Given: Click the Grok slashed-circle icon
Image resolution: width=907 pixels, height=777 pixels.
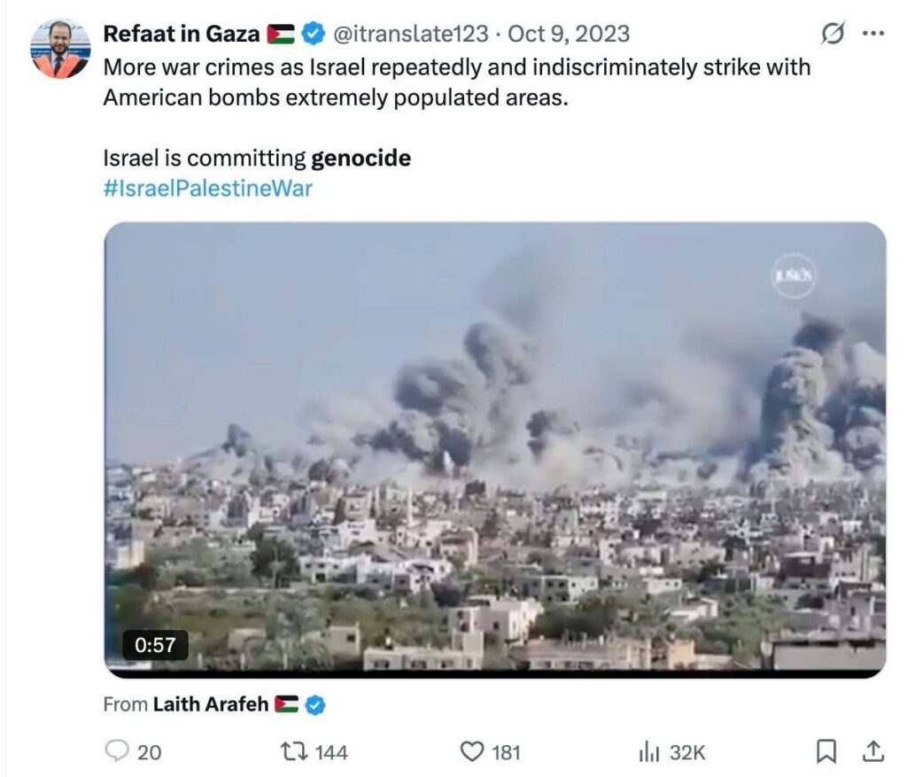Looking at the screenshot, I should pos(833,34).
